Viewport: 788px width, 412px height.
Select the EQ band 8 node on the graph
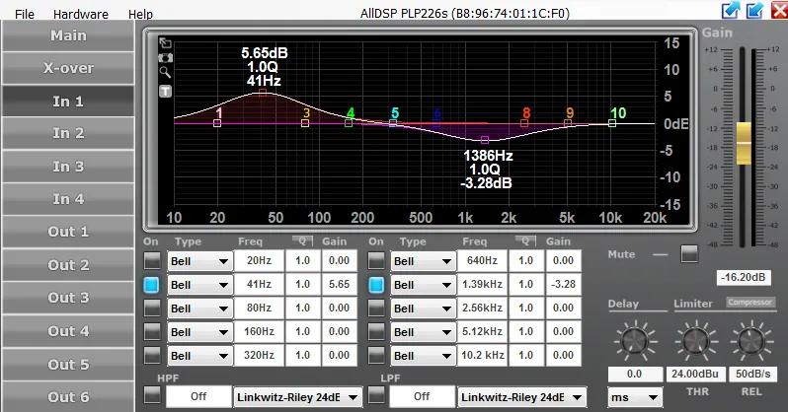tap(524, 123)
